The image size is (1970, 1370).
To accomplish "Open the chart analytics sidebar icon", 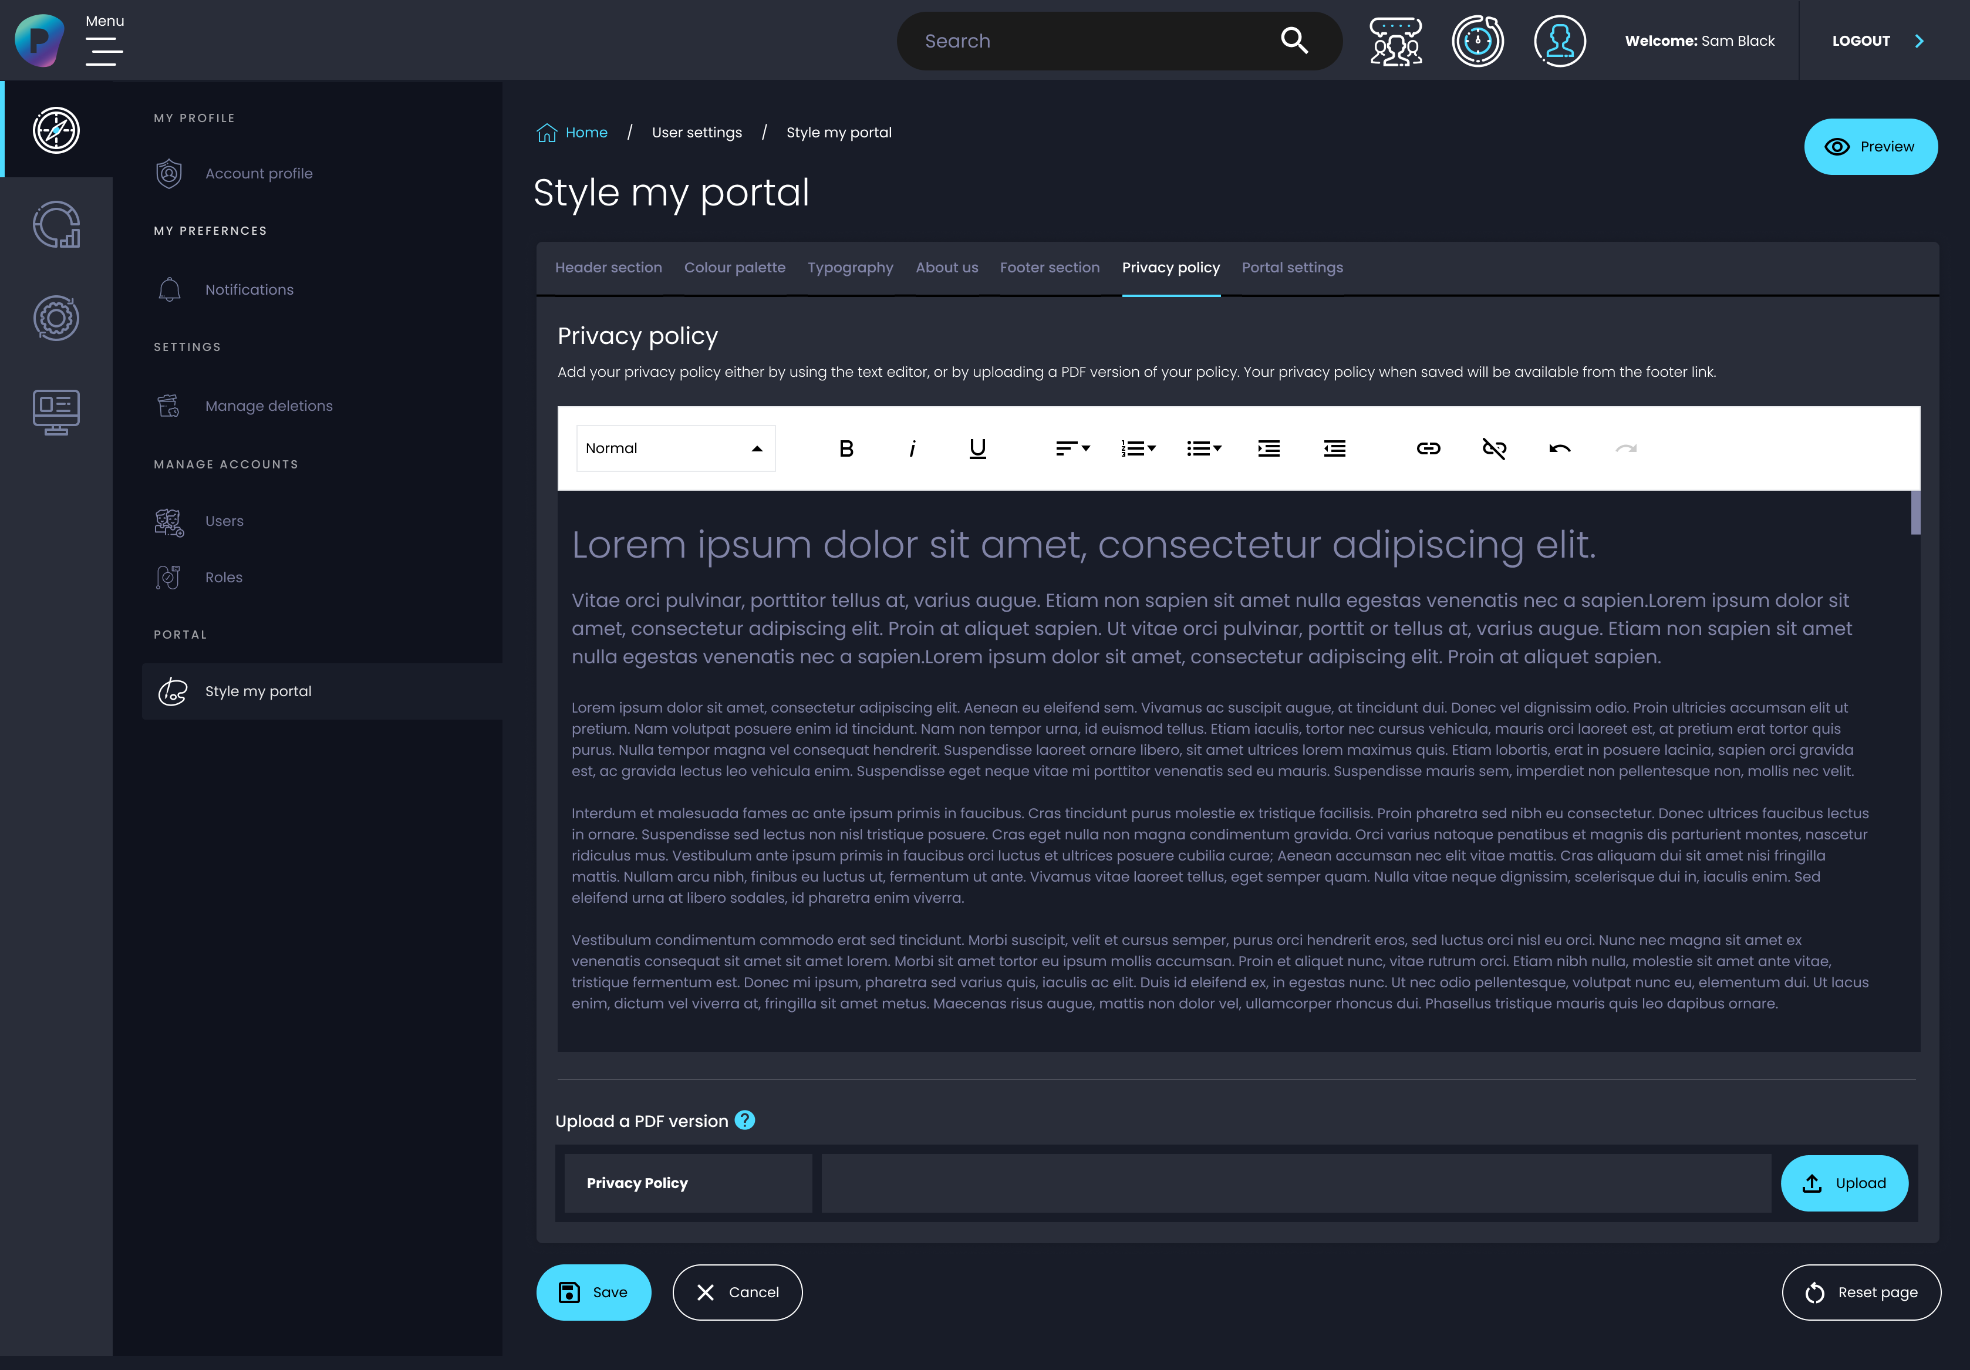I will pos(56,225).
